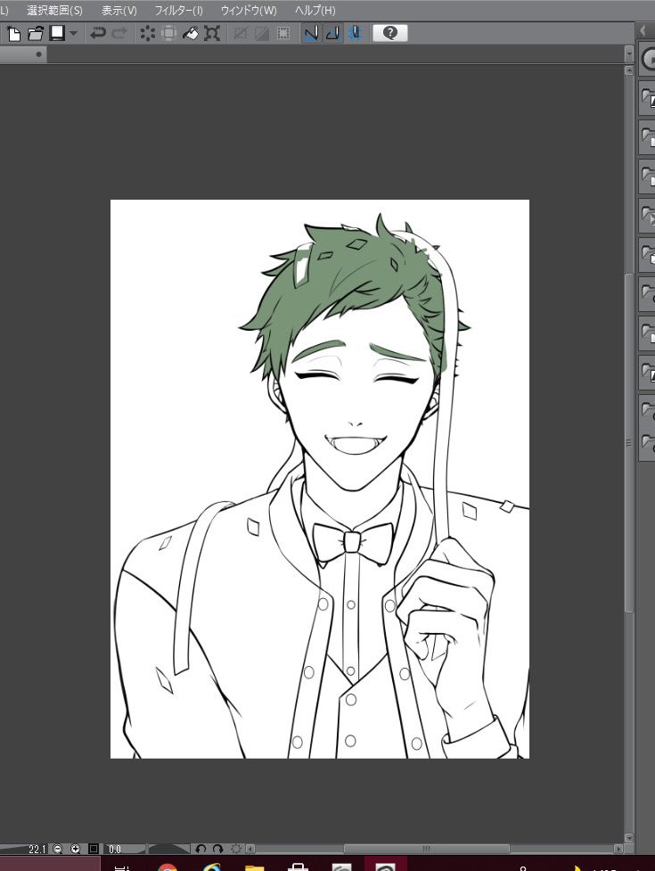The height and width of the screenshot is (871, 655).
Task: Rotate the canvas right
Action: pyautogui.click(x=217, y=849)
